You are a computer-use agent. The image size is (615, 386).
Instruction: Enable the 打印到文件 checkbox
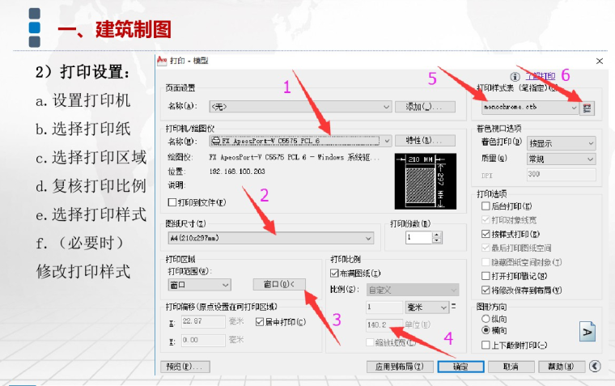click(171, 201)
